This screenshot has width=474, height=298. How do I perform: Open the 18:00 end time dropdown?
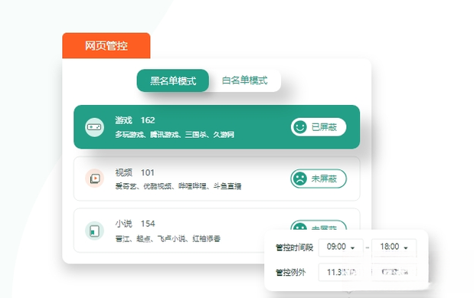(394, 247)
